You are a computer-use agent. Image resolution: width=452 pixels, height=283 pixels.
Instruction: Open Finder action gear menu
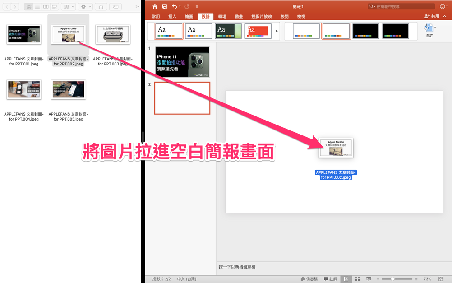coord(86,6)
